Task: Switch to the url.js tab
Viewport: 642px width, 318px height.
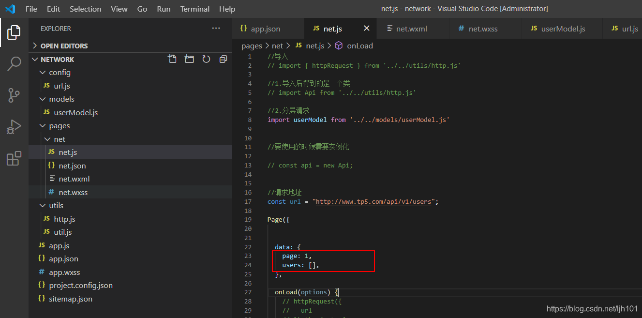Action: pos(623,29)
